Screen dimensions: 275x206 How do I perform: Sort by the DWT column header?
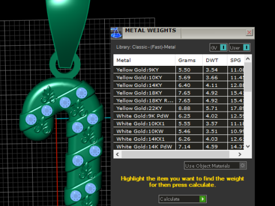215,60
